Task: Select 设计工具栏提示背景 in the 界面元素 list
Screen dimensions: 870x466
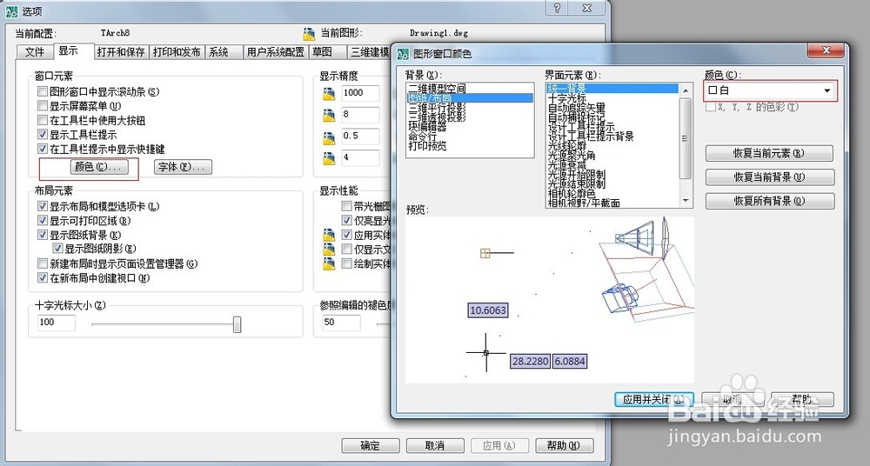Action: pyautogui.click(x=591, y=136)
